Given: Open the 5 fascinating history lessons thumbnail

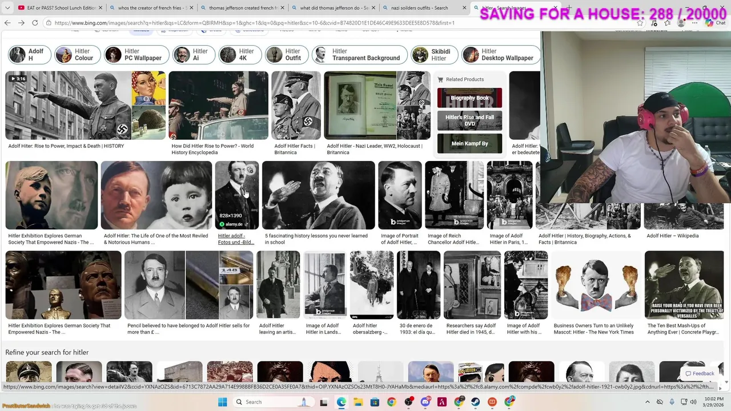Looking at the screenshot, I should [x=318, y=195].
